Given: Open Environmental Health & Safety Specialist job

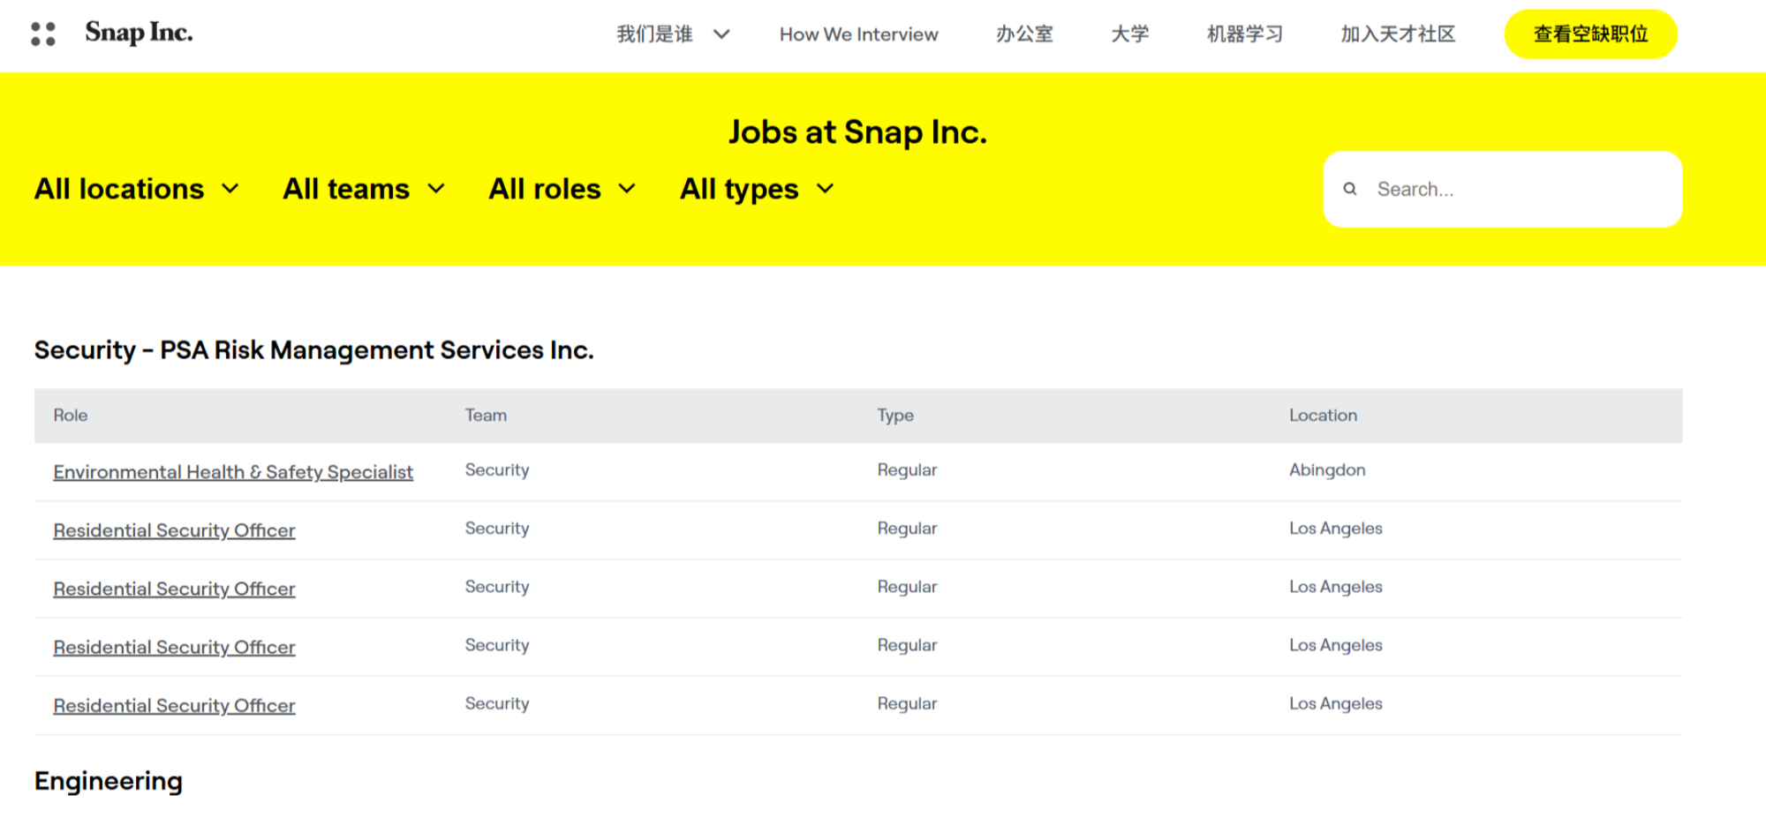Looking at the screenshot, I should point(233,472).
